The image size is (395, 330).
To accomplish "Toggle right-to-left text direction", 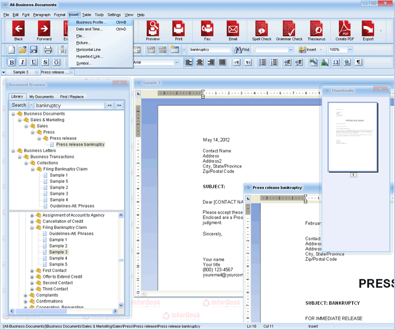I will pos(248,62).
